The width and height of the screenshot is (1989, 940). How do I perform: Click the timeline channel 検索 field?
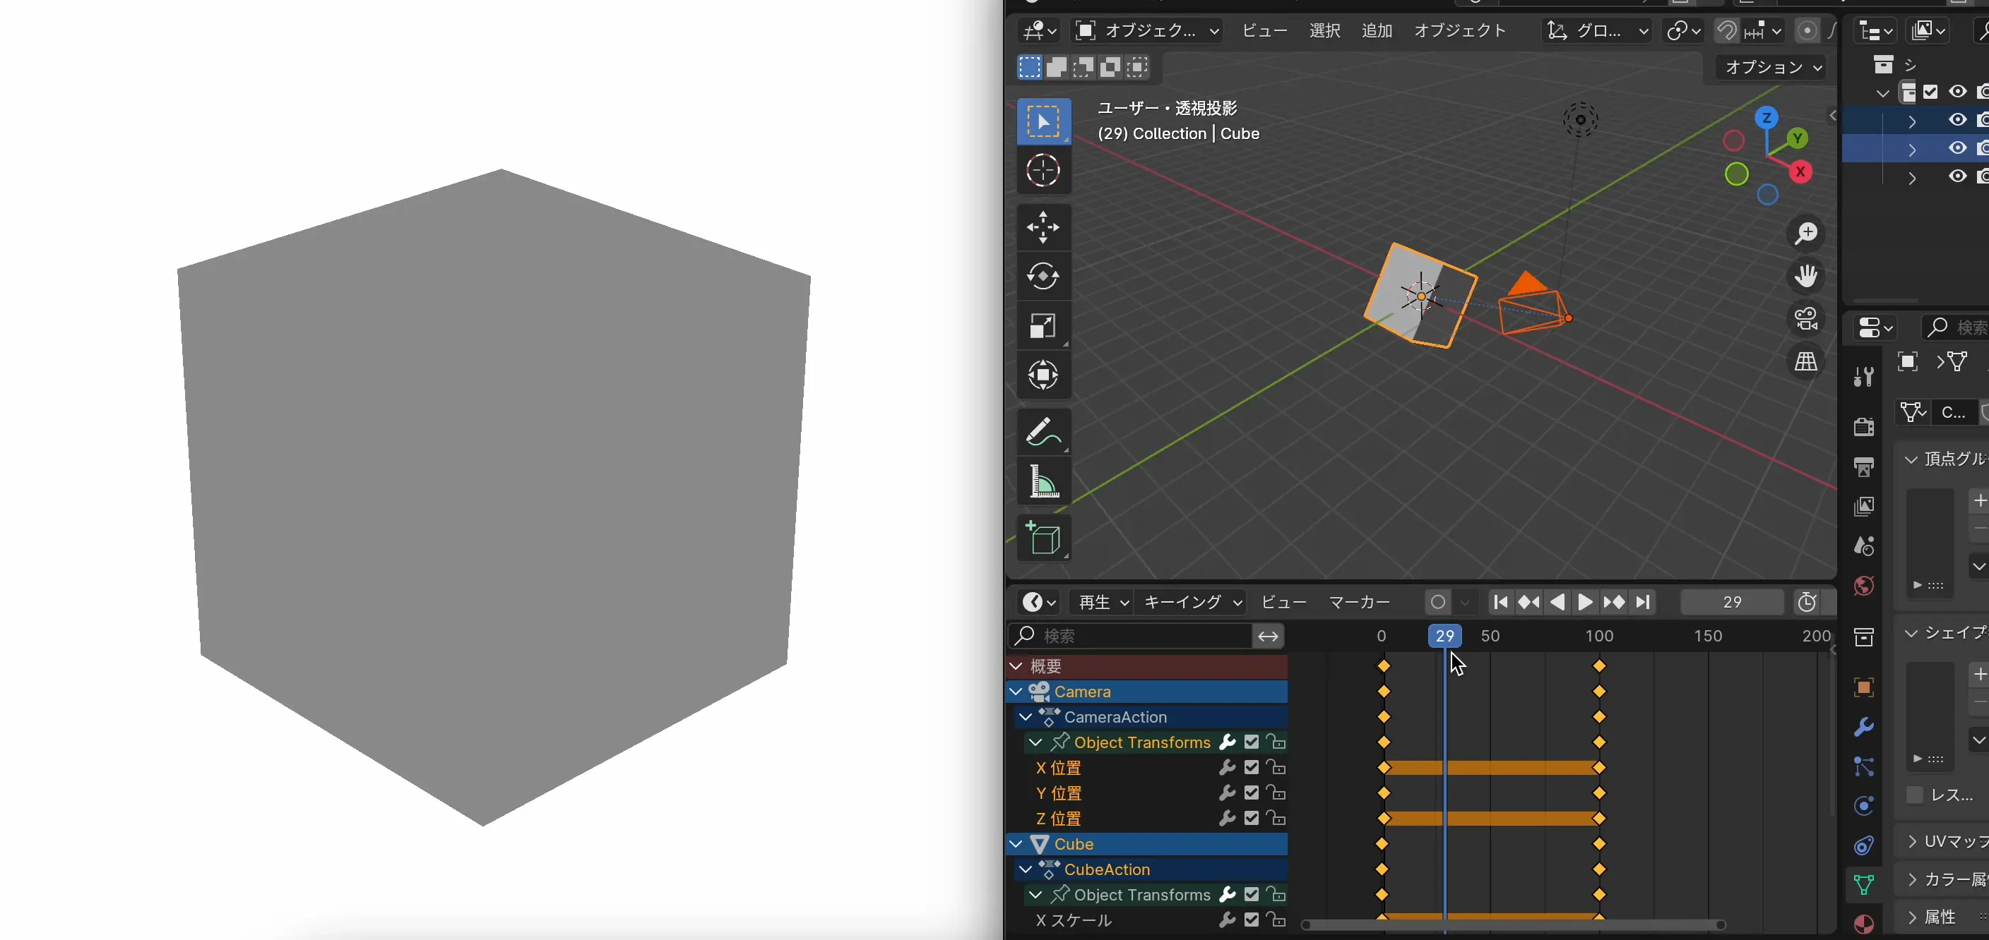click(x=1129, y=636)
